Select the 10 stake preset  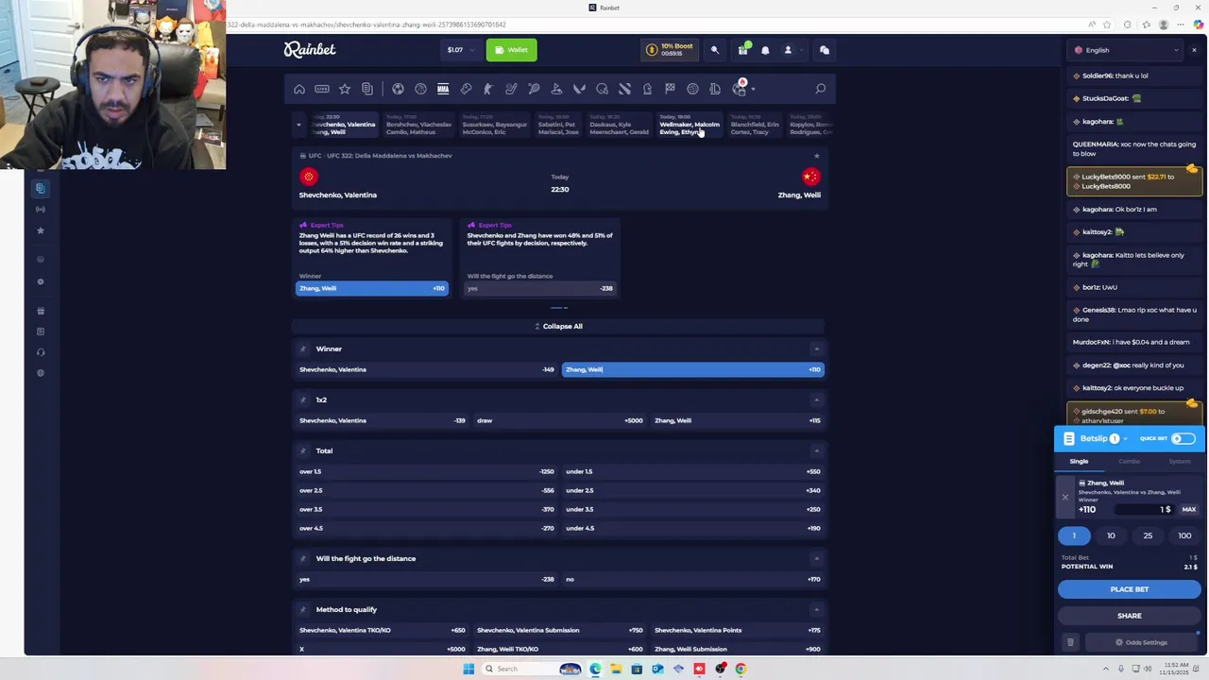(x=1111, y=535)
